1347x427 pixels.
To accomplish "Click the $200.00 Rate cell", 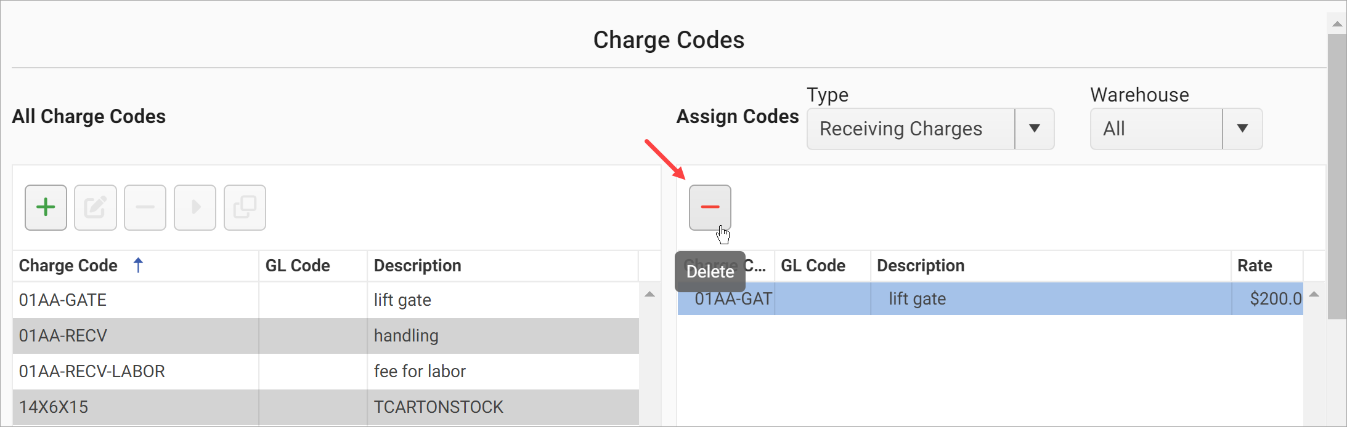I will [1271, 299].
